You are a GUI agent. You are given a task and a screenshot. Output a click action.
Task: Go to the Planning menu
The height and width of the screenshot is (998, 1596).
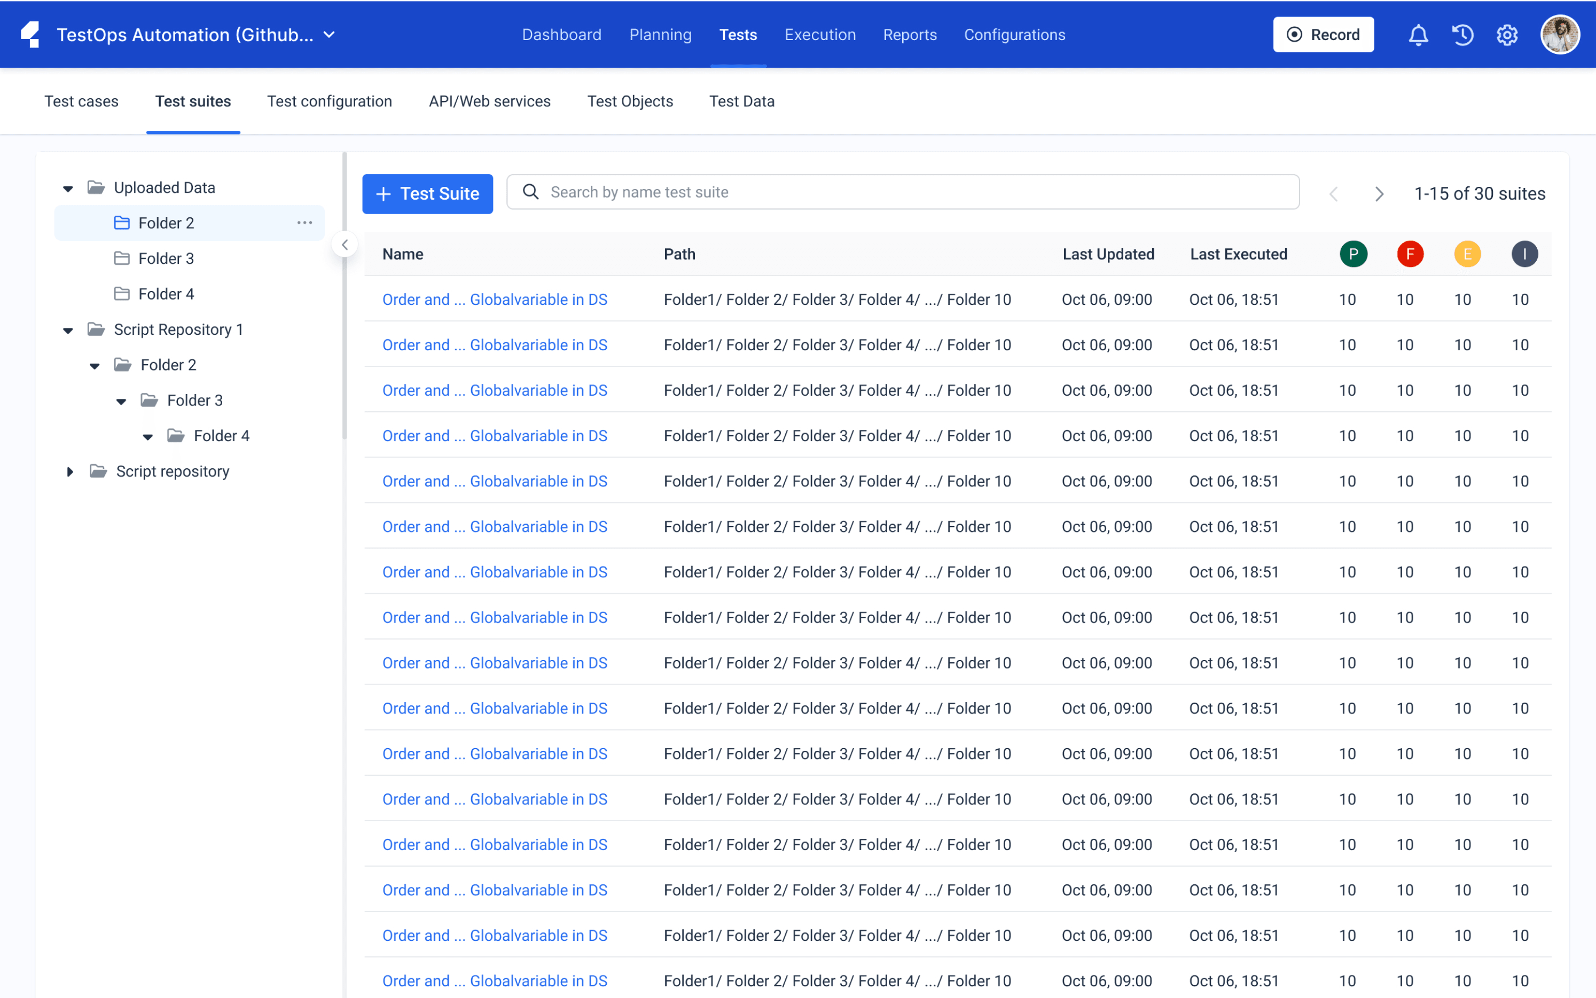660,34
